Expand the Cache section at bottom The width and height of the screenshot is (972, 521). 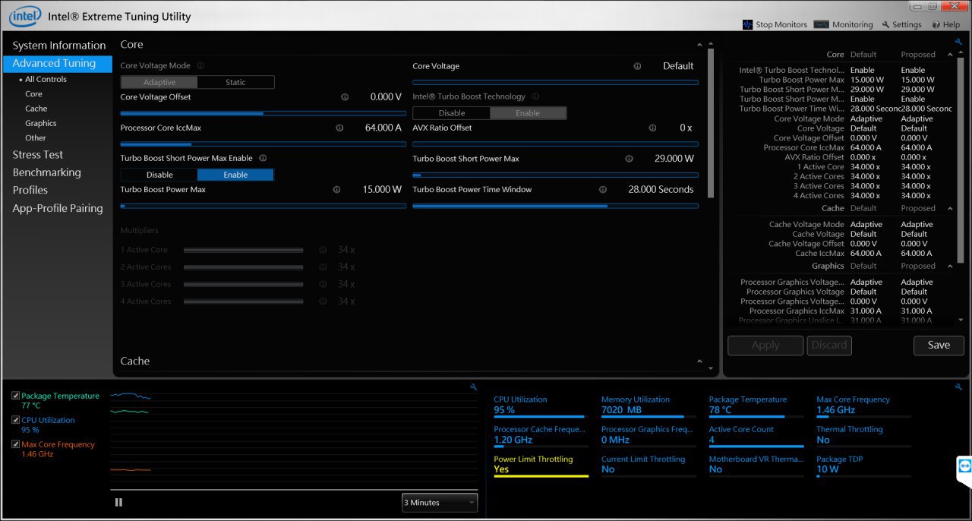699,362
